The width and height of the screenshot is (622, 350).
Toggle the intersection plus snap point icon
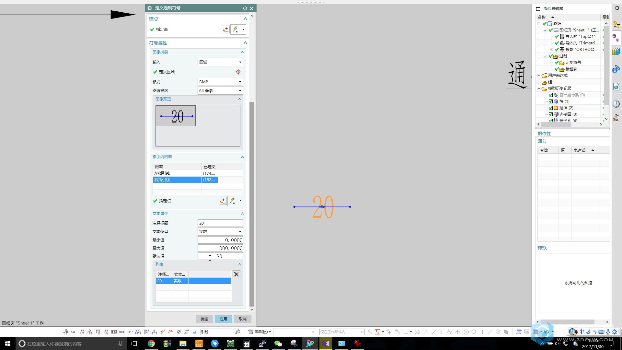point(482,332)
